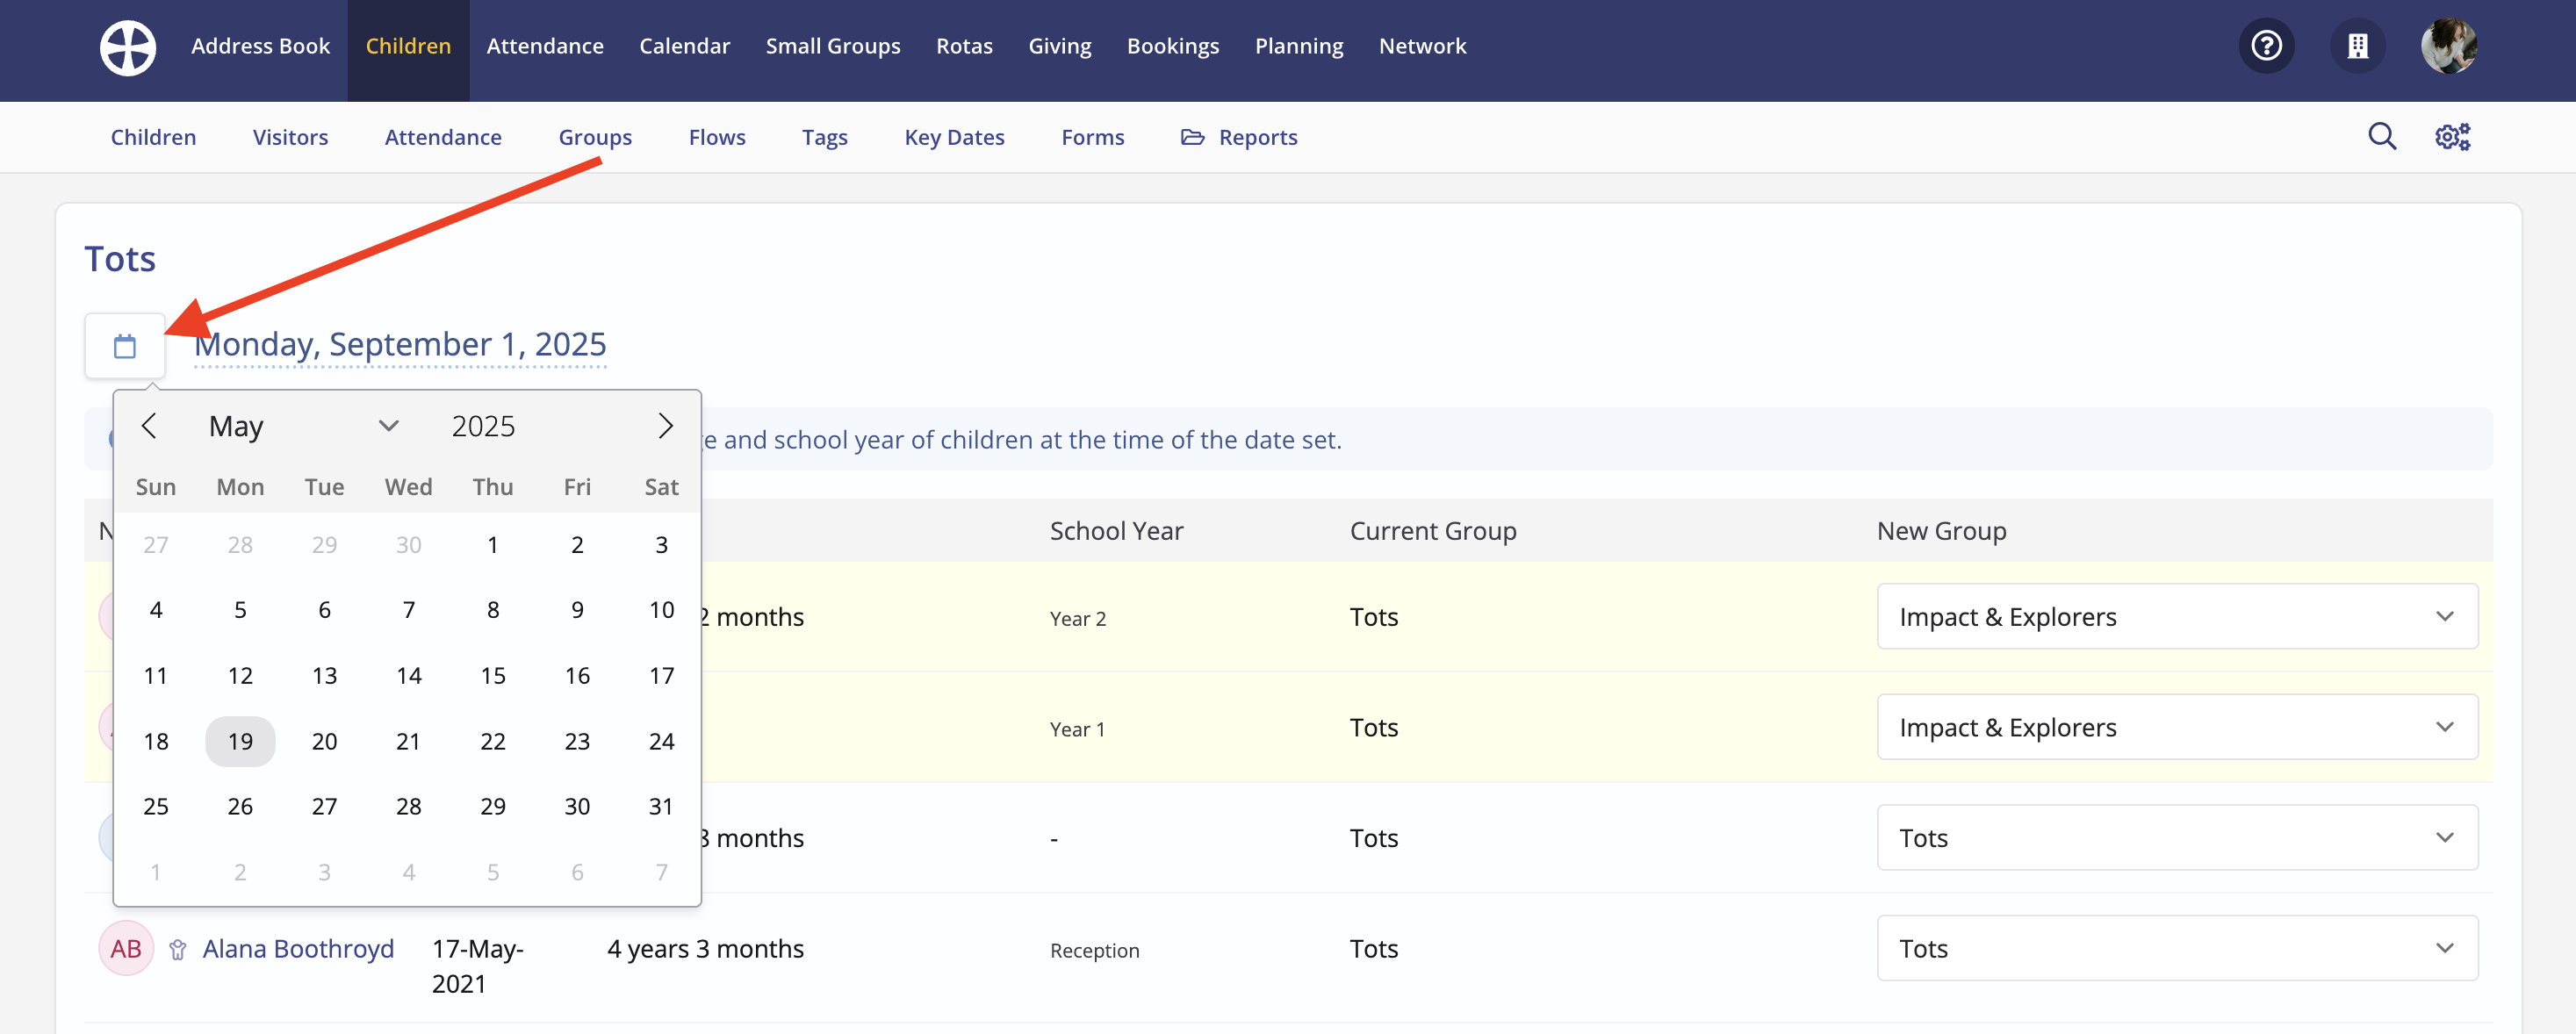Open the help question mark icon
Image resolution: width=2576 pixels, height=1034 pixels.
pyautogui.click(x=2265, y=46)
